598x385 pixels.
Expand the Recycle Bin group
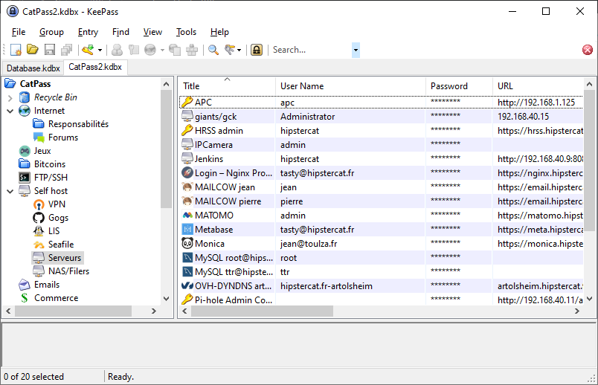coord(10,97)
